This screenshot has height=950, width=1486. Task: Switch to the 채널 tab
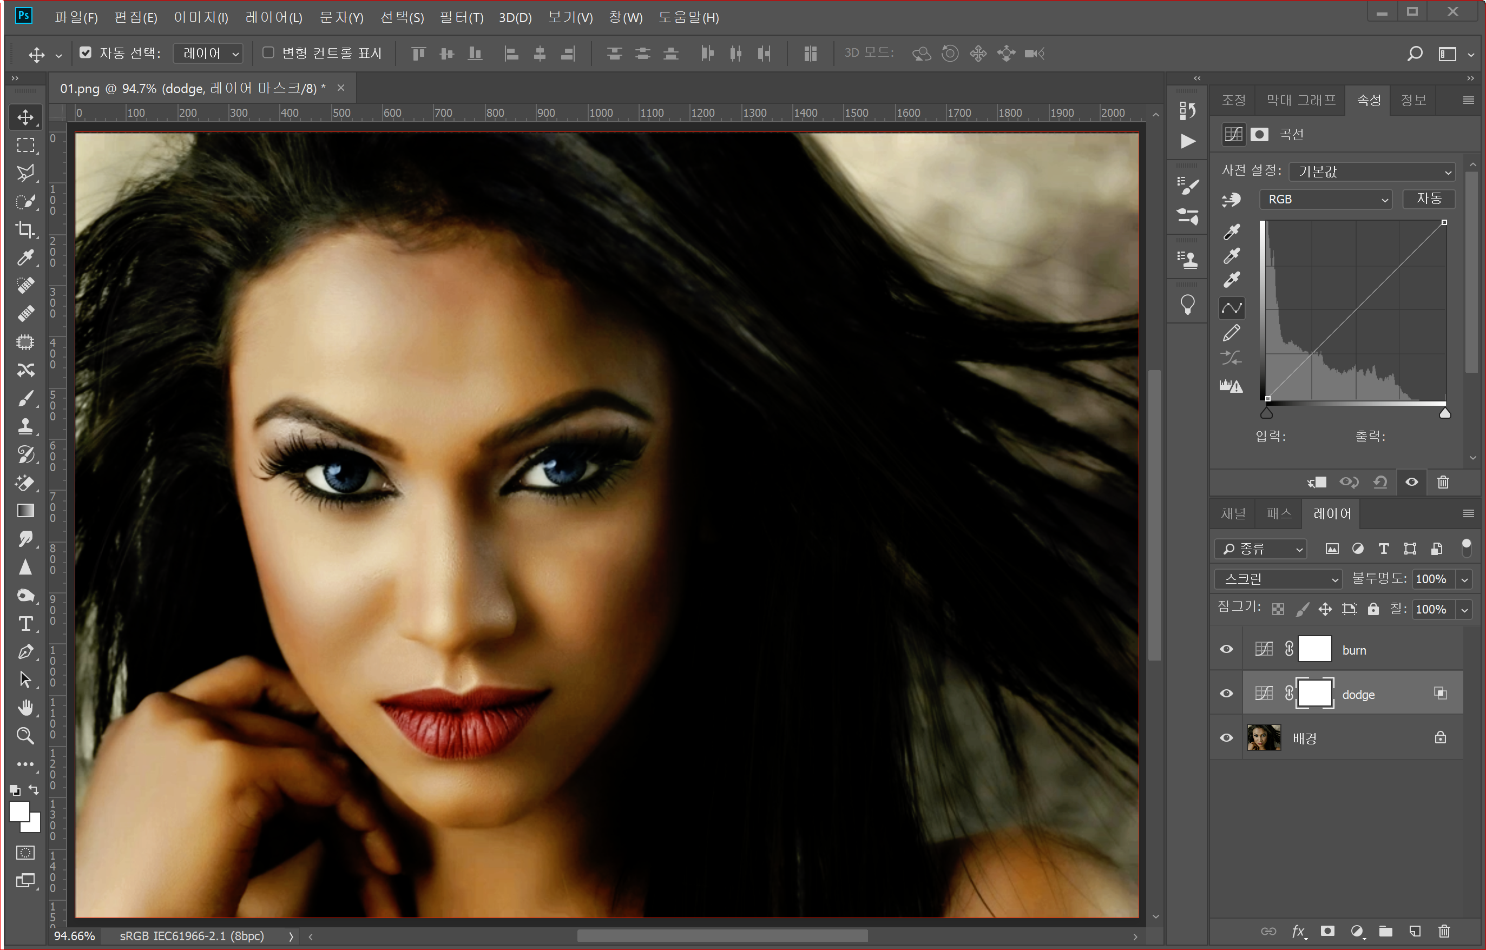[x=1233, y=513]
